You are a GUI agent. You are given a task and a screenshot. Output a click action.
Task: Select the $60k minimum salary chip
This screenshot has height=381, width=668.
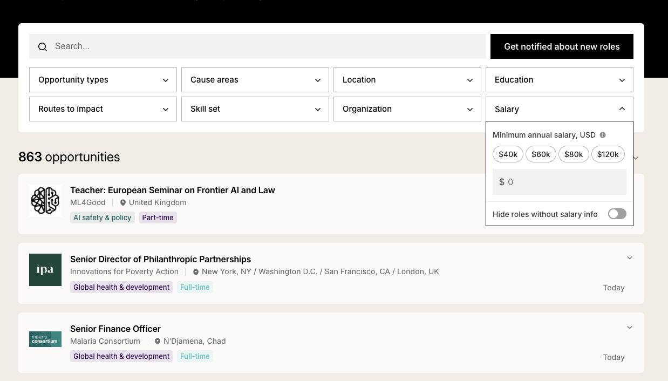tap(541, 154)
